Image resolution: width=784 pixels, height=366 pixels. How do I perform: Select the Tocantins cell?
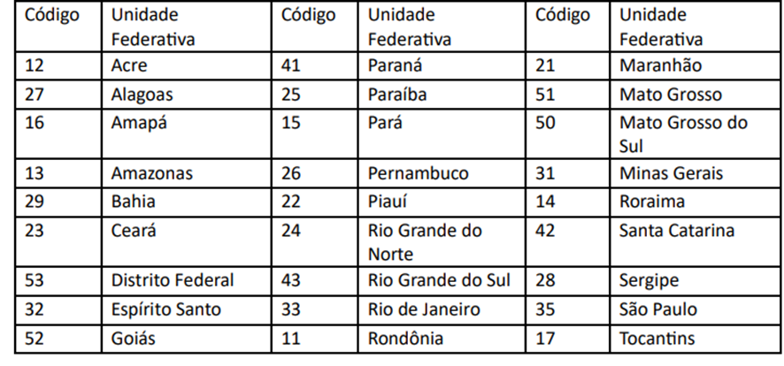click(x=695, y=339)
